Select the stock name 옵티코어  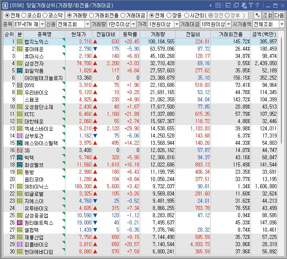[x=34, y=179]
